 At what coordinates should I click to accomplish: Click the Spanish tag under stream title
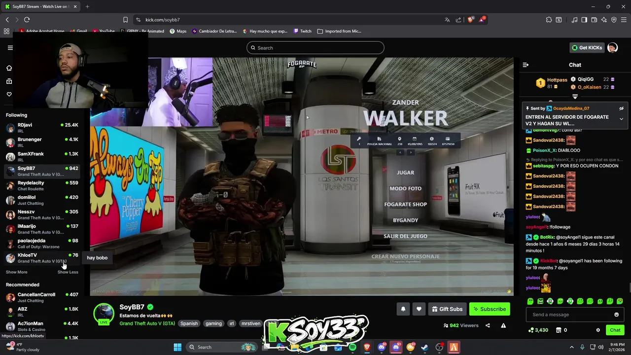point(189,323)
